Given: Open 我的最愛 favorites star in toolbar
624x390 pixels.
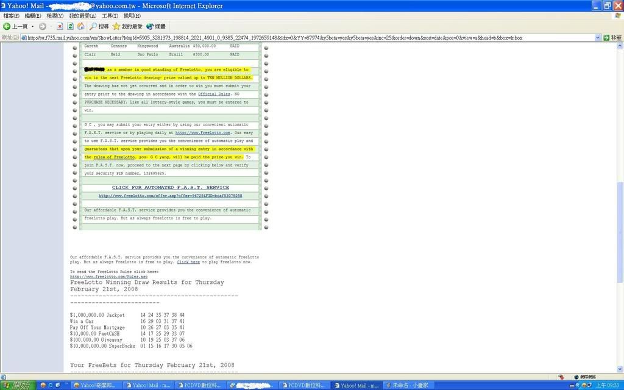Looking at the screenshot, I should (127, 26).
